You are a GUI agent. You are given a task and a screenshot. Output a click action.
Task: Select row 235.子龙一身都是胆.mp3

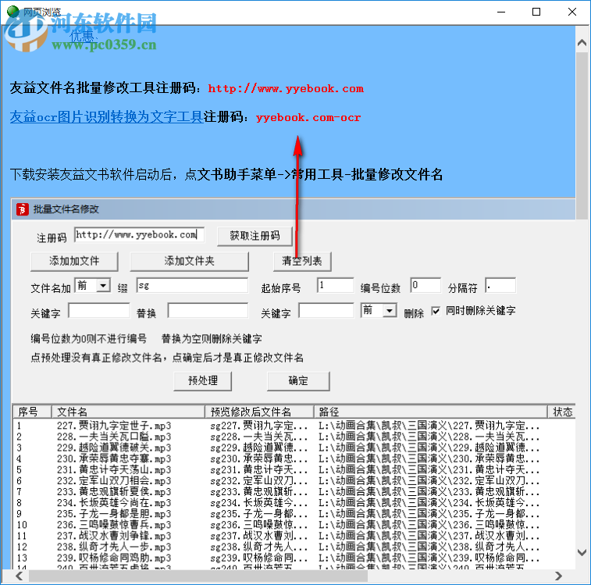pyautogui.click(x=114, y=514)
